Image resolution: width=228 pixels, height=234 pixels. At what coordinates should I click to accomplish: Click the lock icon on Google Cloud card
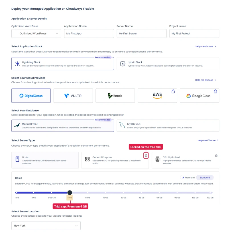(x=215, y=91)
